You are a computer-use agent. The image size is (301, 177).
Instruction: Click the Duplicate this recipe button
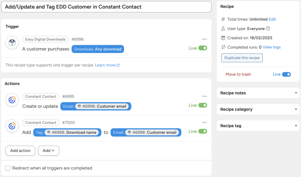tap(242, 58)
